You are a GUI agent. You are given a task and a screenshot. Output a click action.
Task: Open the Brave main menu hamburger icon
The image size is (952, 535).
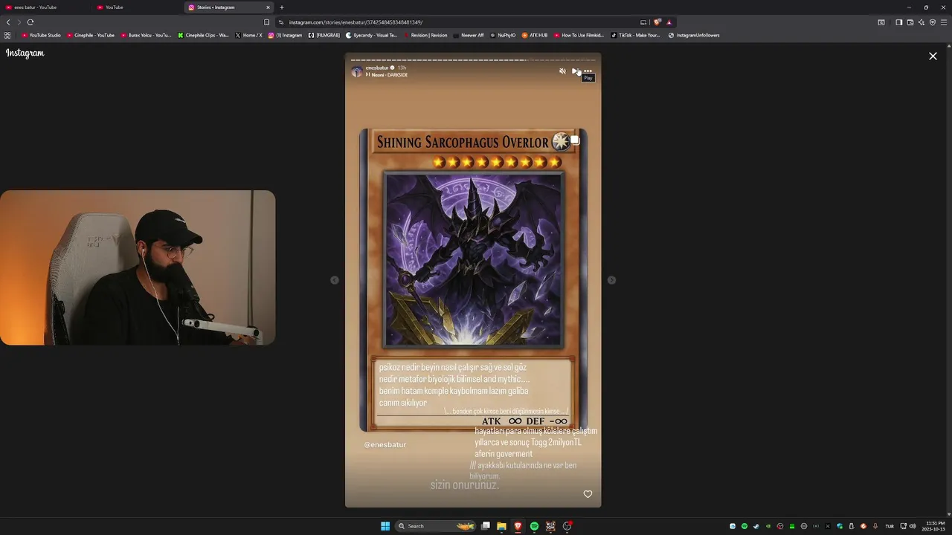(943, 22)
